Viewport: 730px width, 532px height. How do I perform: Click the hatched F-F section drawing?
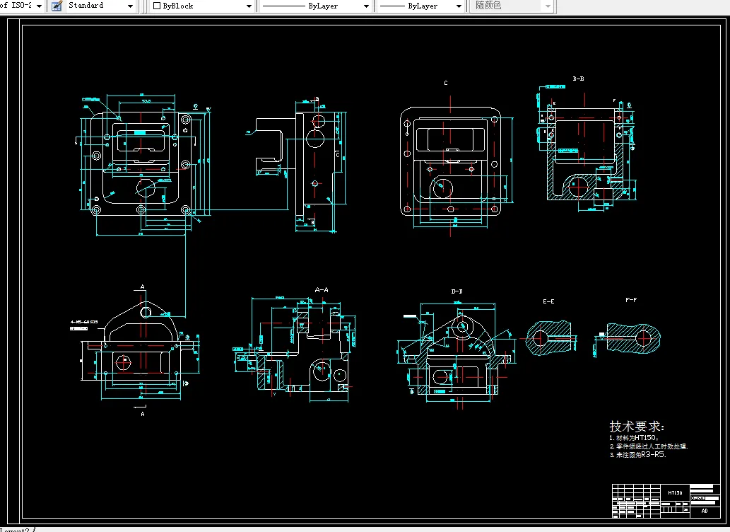[x=633, y=338]
